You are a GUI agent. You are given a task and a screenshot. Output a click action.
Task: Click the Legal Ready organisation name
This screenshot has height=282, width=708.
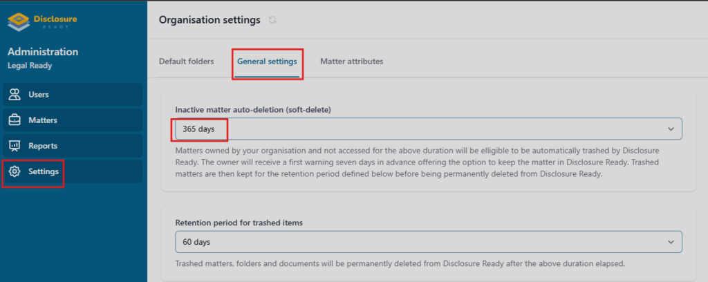click(x=30, y=66)
